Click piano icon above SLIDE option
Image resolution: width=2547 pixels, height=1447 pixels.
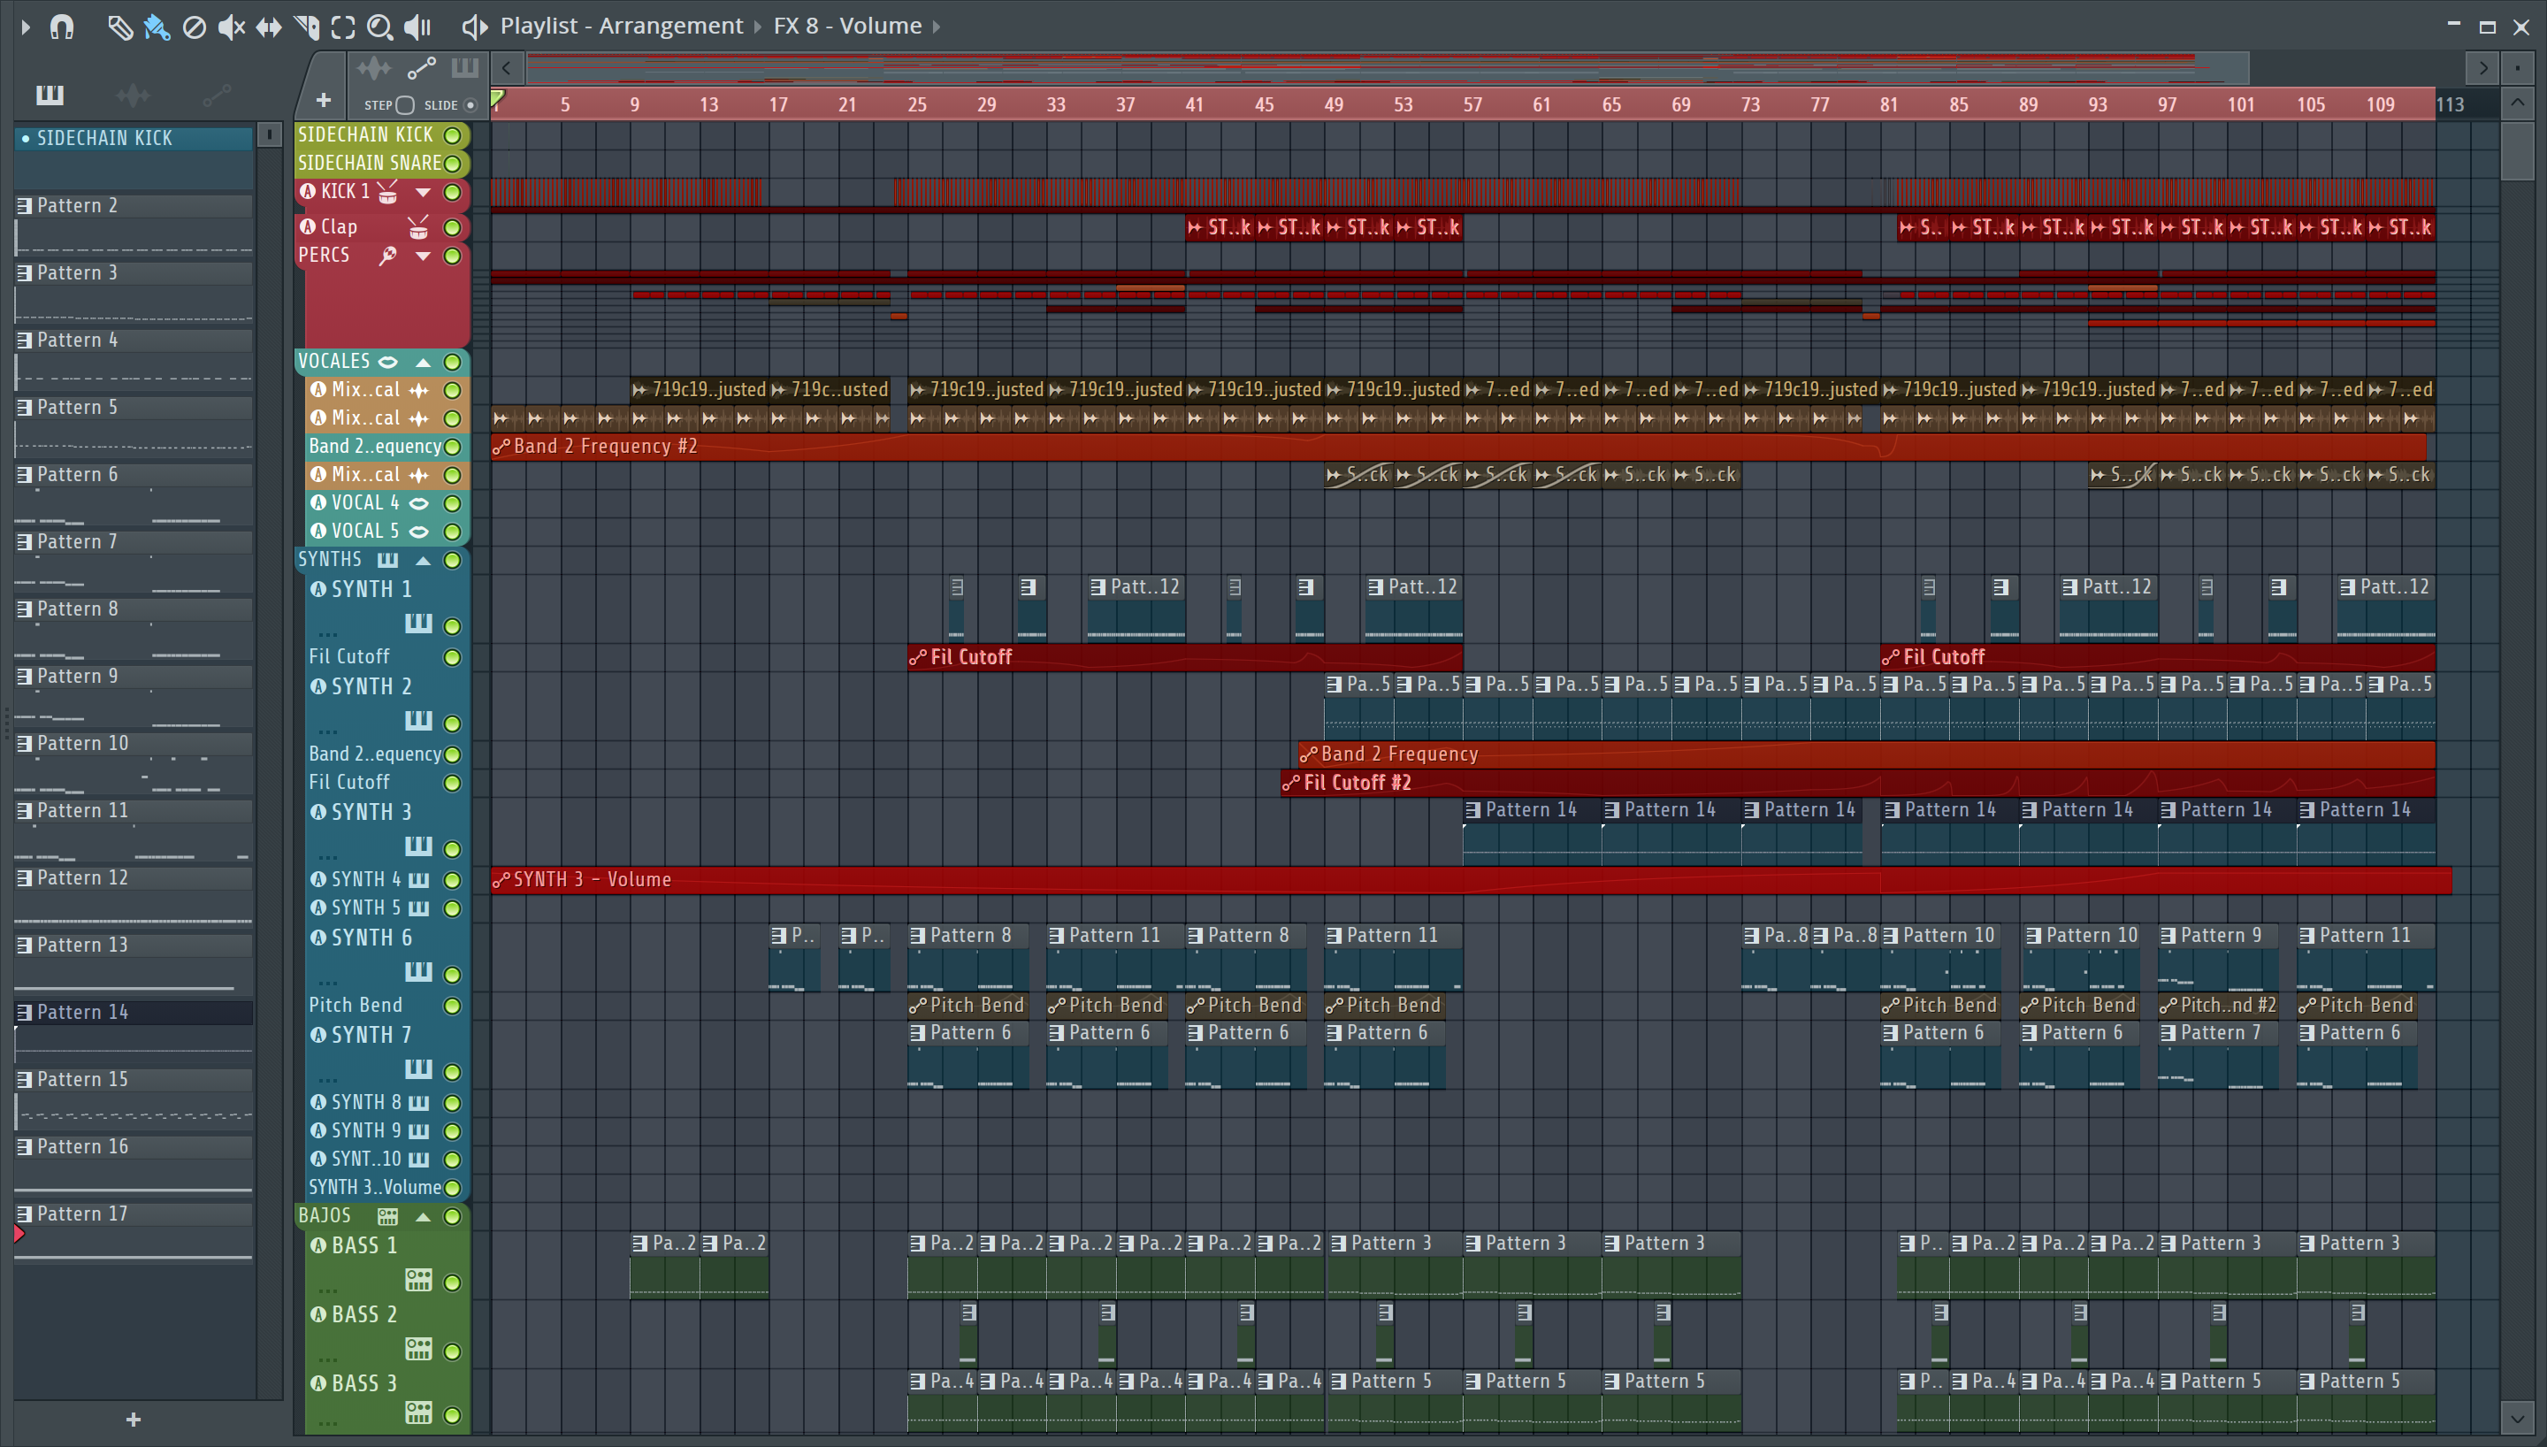[x=465, y=67]
